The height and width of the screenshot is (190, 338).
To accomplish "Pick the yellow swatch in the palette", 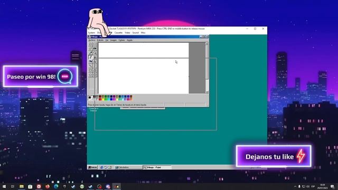I will [103, 99].
